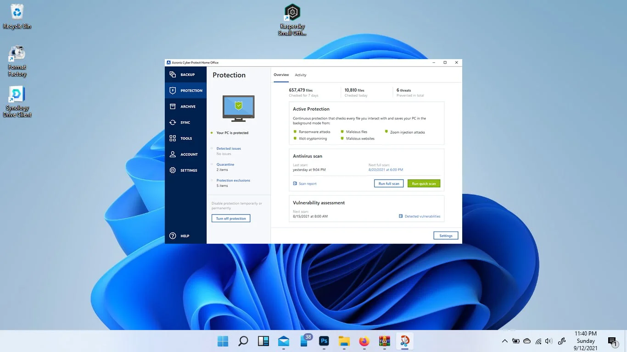The height and width of the screenshot is (352, 627).
Task: Click the Active Protection heading
Action: [x=311, y=109]
